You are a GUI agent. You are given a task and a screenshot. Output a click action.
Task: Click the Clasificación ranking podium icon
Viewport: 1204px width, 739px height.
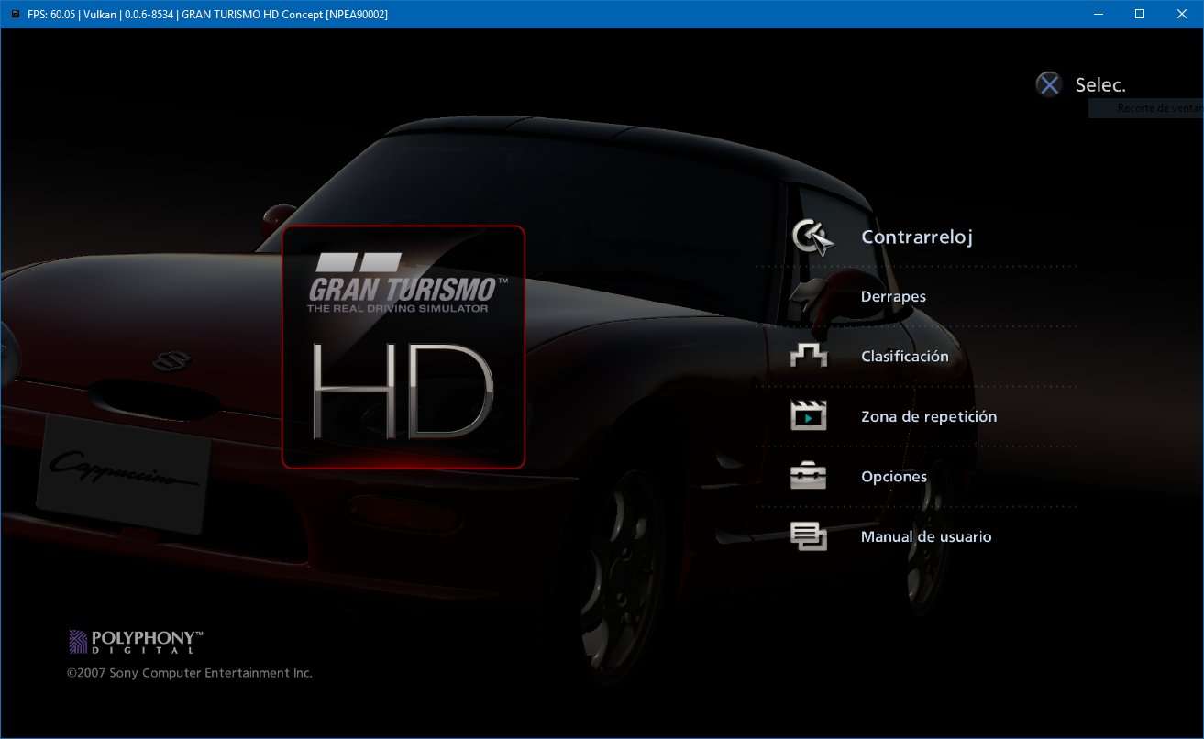click(x=811, y=356)
